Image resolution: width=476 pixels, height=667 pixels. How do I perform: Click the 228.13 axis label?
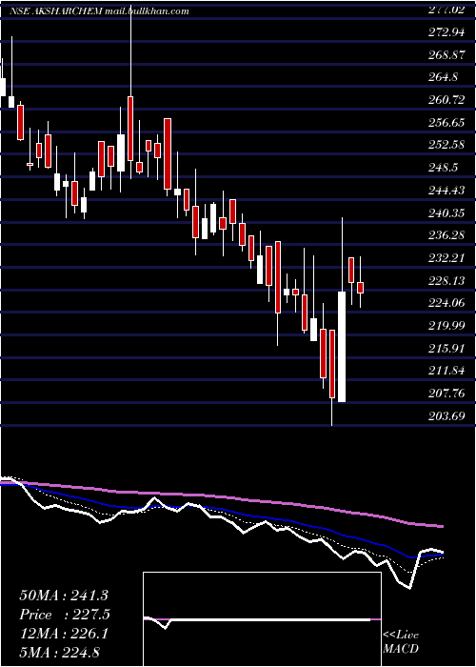point(446,280)
